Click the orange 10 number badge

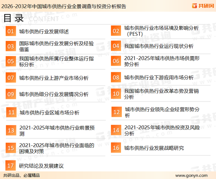click(x=116, y=94)
